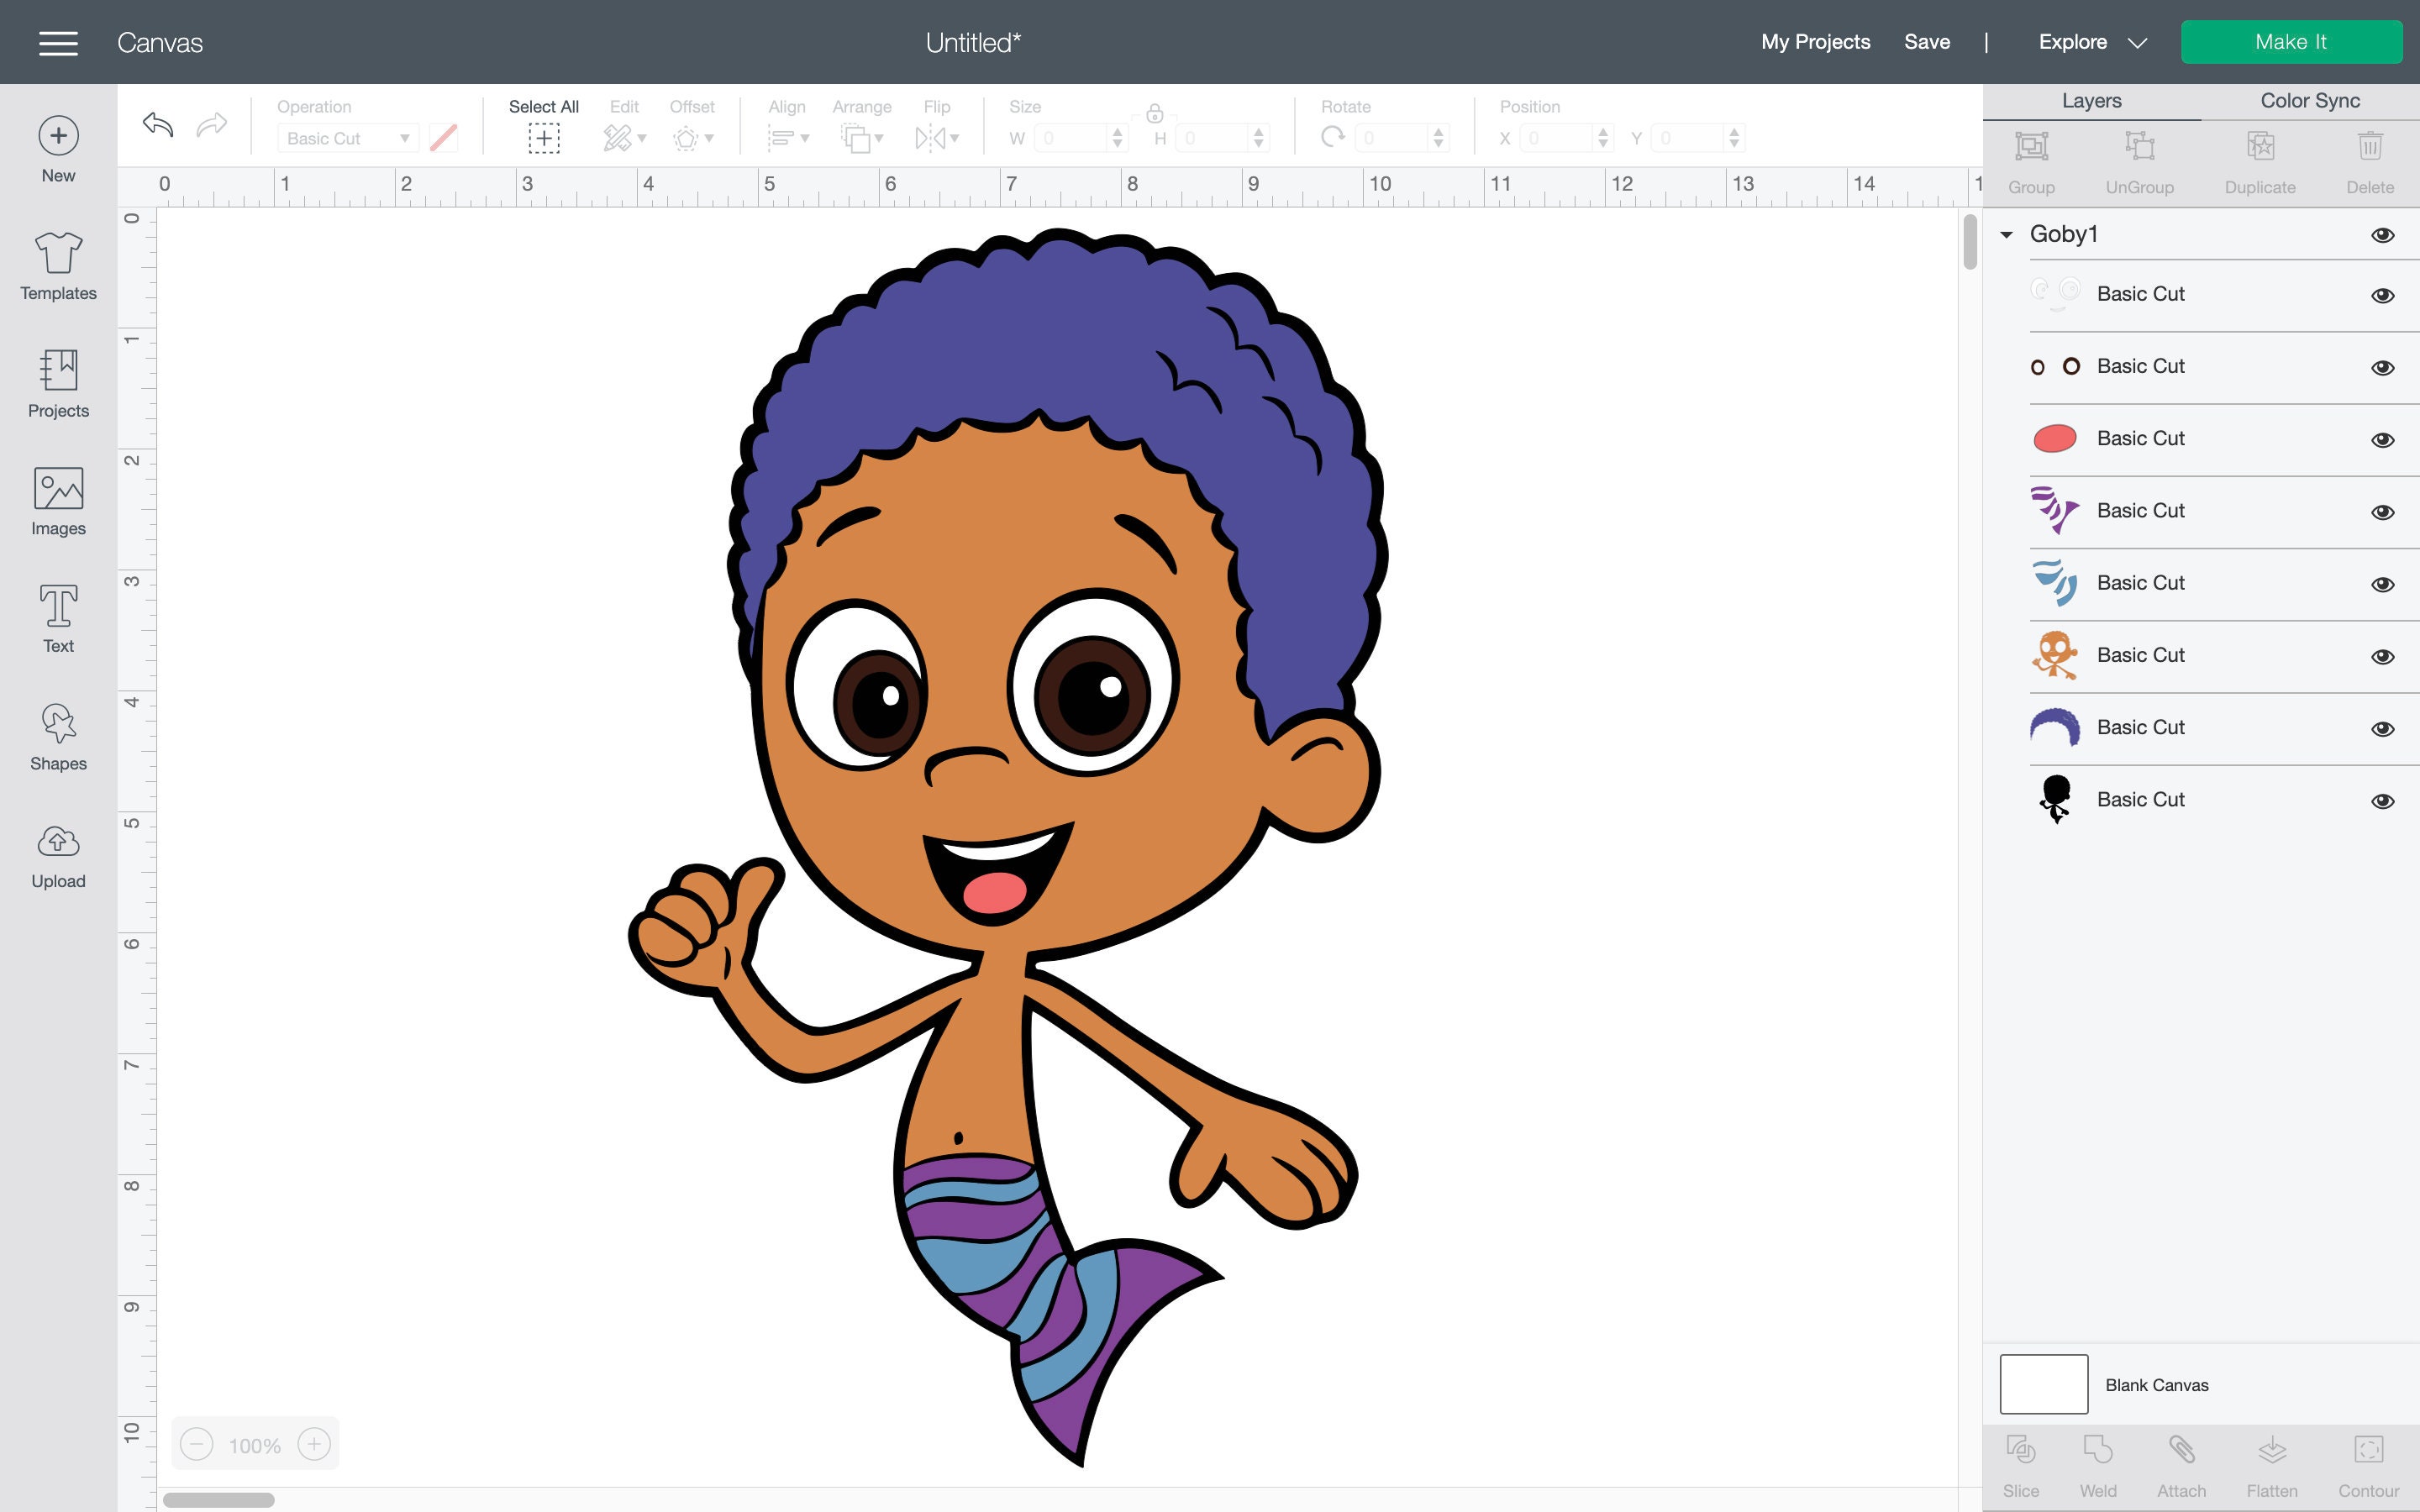
Task: Click the Duplicate layer icon
Action: [2260, 146]
